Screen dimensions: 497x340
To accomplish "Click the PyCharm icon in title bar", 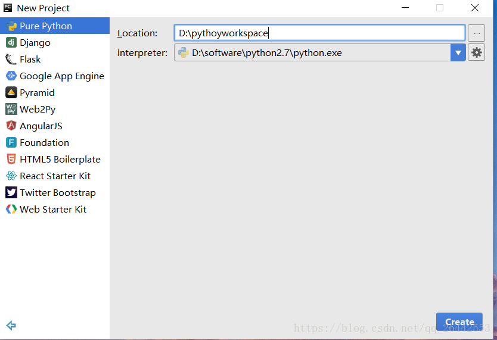I will click(8, 8).
